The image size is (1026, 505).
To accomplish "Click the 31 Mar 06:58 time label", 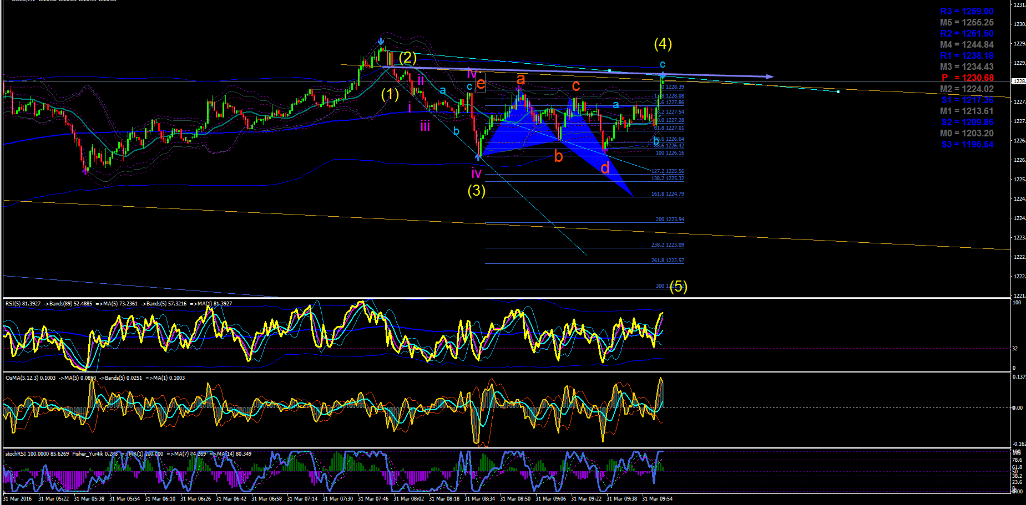I will (267, 499).
